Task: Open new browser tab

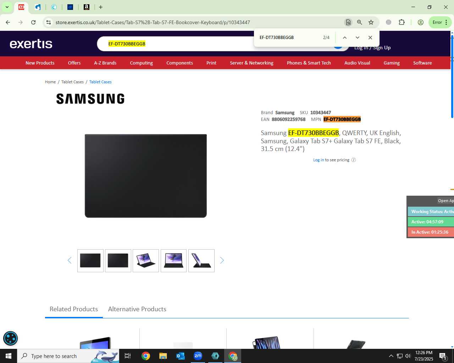Action: (x=101, y=7)
